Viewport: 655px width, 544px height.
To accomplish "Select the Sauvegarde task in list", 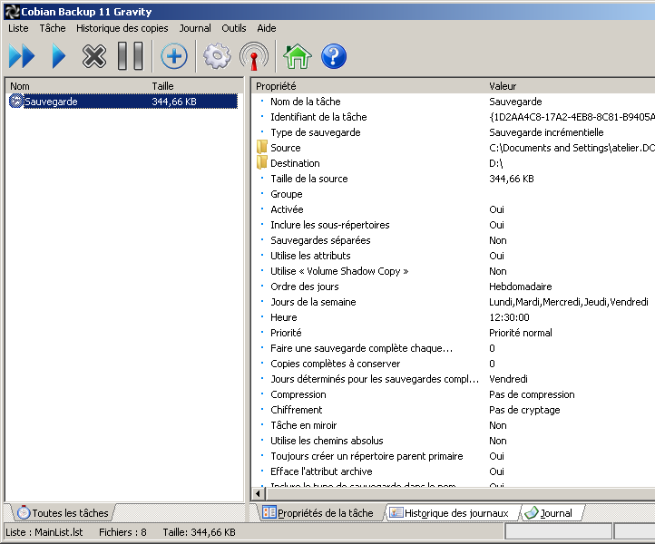I will [51, 102].
